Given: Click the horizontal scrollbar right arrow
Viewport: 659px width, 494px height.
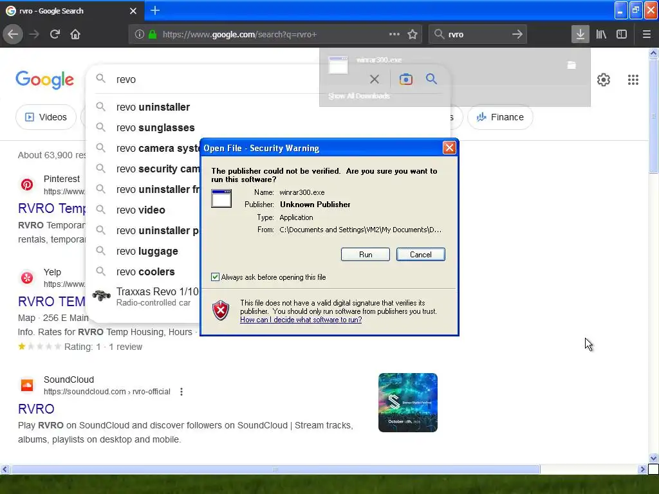Looking at the screenshot, I should (x=642, y=469).
